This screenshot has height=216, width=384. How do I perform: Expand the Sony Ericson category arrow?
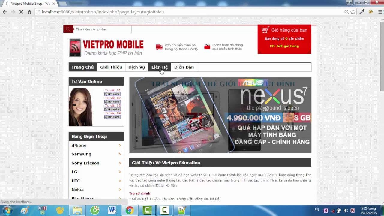120,163
